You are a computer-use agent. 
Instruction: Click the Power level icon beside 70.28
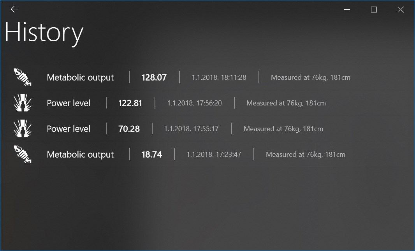click(23, 128)
